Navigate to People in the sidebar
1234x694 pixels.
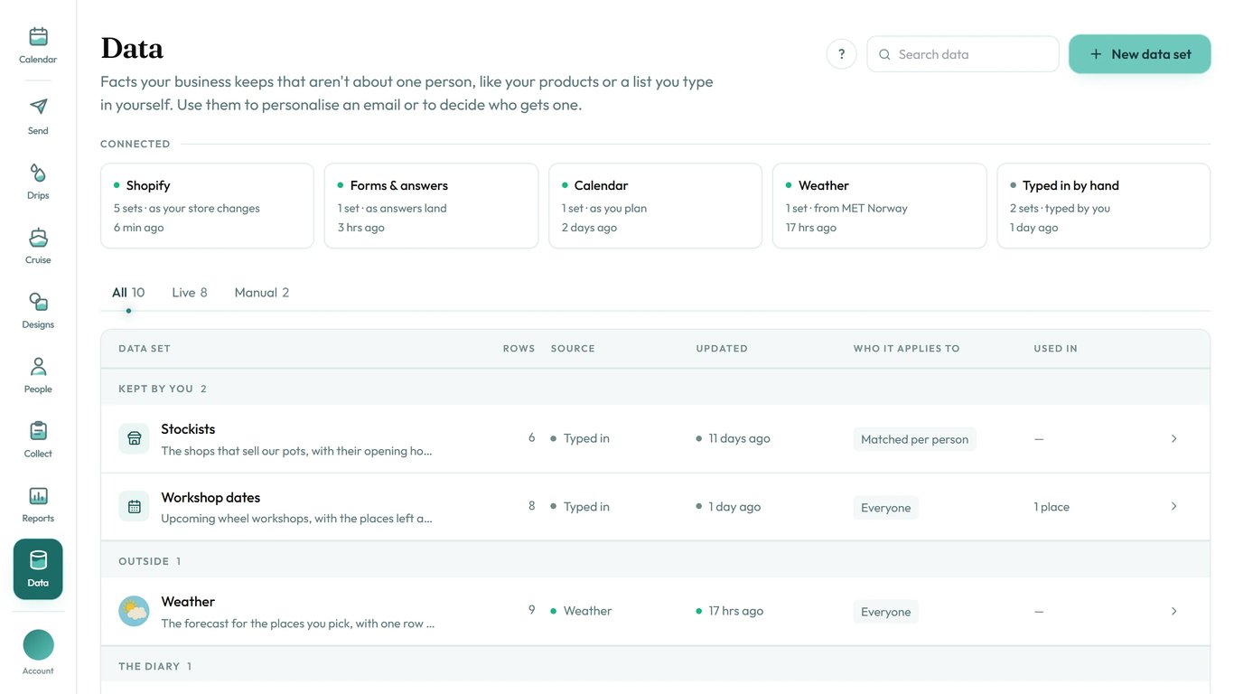[x=38, y=374]
